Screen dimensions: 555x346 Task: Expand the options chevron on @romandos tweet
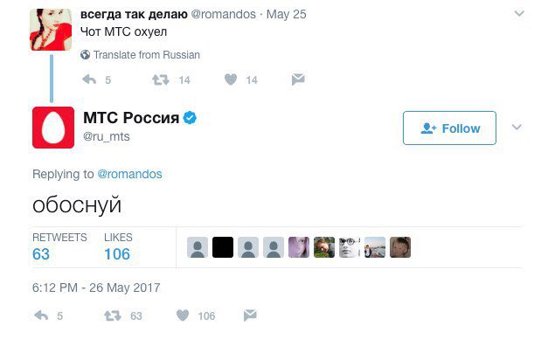(x=519, y=13)
